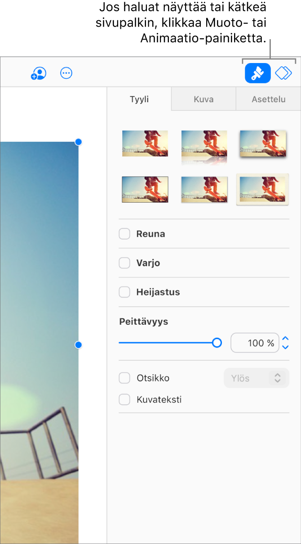Enable the Reuna checkbox

coord(124,234)
